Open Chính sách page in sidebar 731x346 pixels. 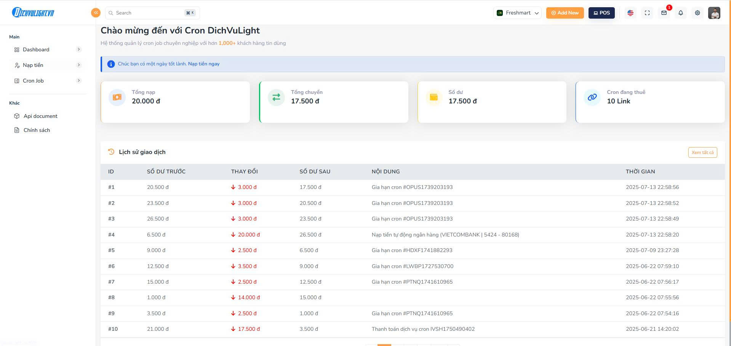[37, 130]
